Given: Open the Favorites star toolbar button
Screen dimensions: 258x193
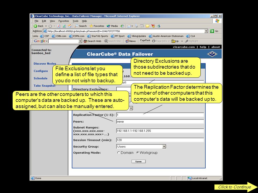Looking at the screenshot, I should pos(97,26).
